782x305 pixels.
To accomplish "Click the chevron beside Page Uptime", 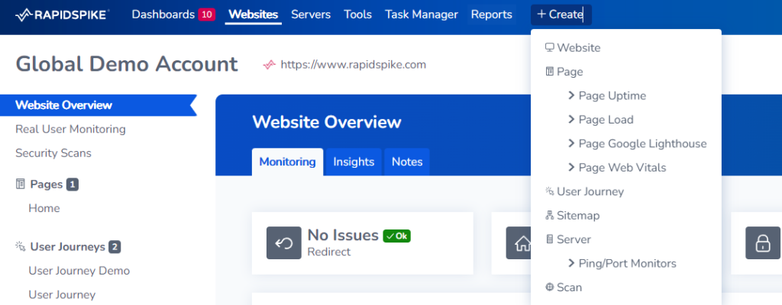I will click(x=571, y=95).
